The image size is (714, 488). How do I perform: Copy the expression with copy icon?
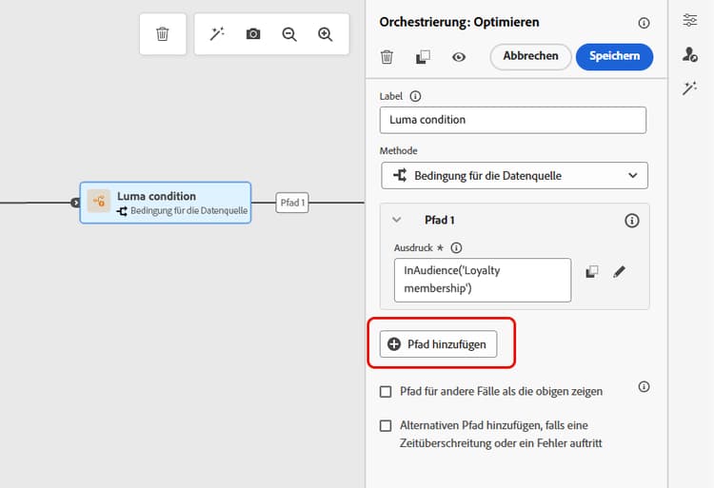point(591,271)
